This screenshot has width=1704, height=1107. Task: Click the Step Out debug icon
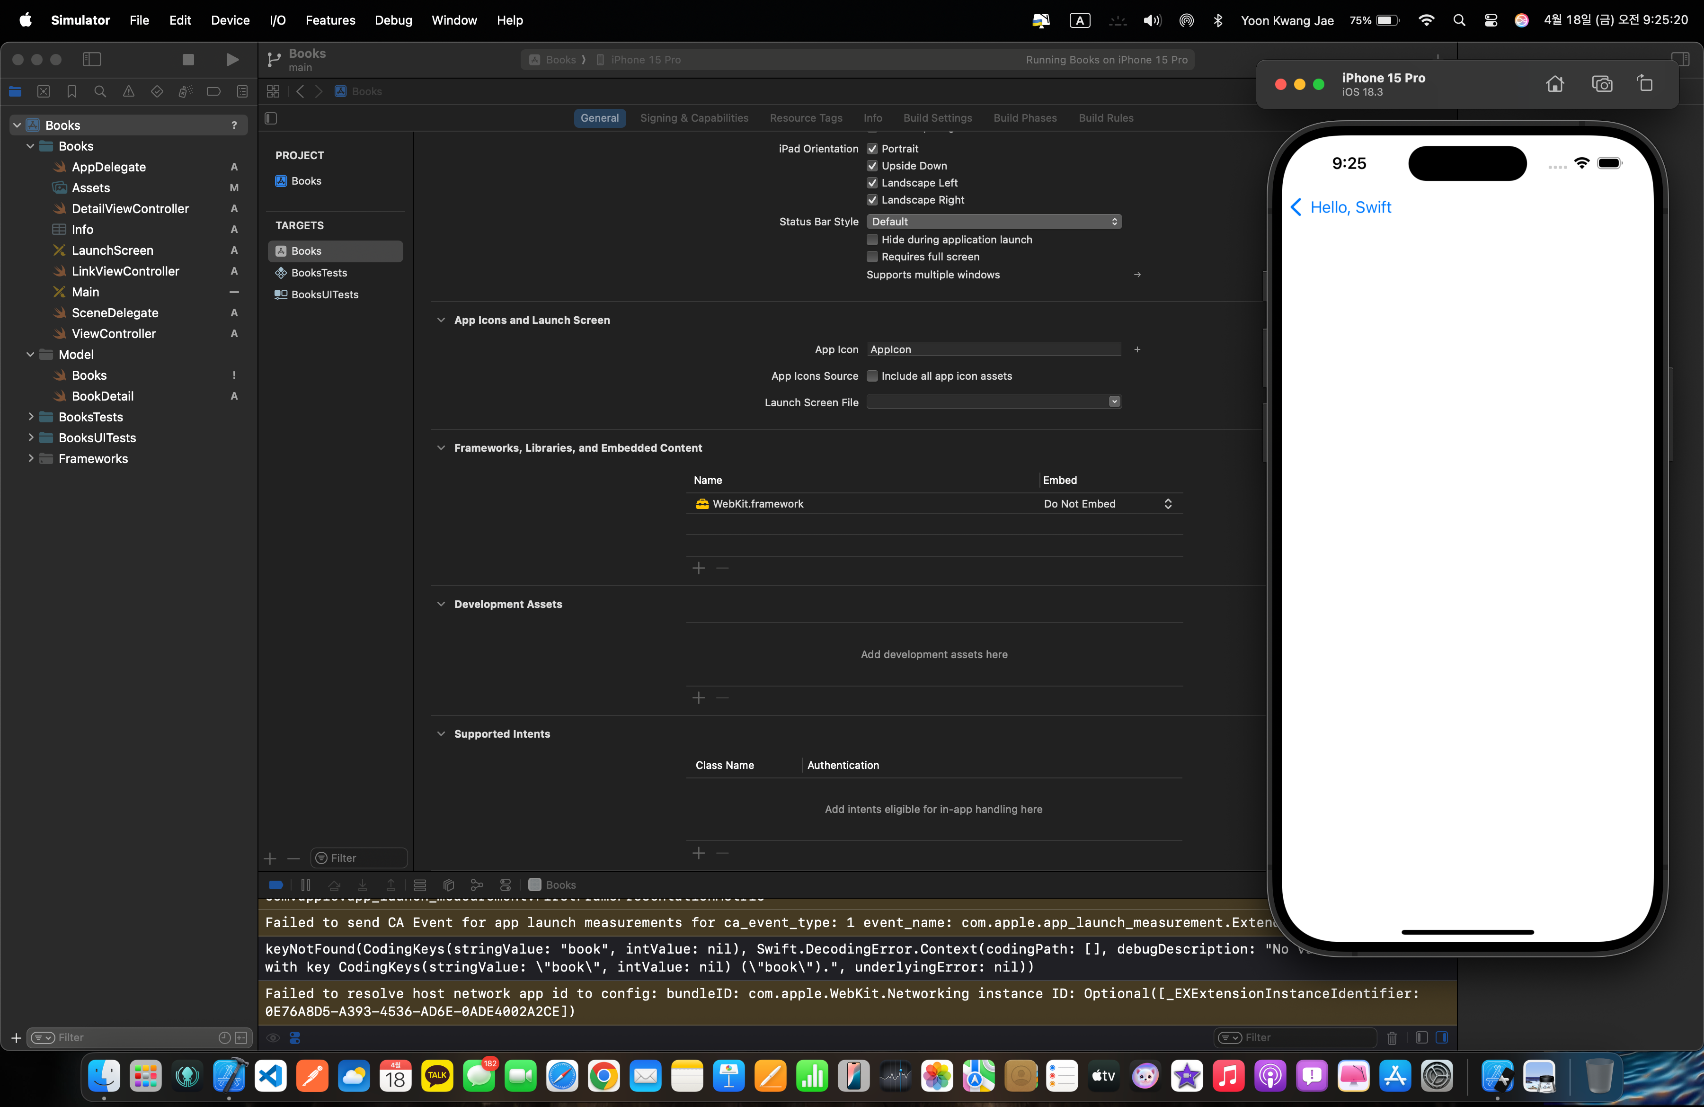pos(391,884)
